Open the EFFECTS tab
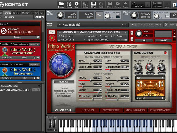This screenshot has height=133, width=177. 88,110
